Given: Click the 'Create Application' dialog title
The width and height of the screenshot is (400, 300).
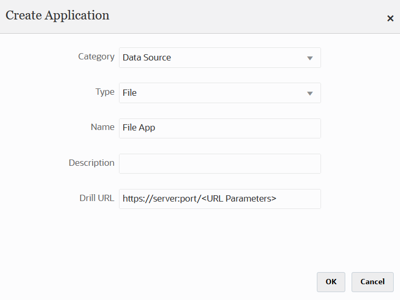Looking at the screenshot, I should (x=57, y=16).
